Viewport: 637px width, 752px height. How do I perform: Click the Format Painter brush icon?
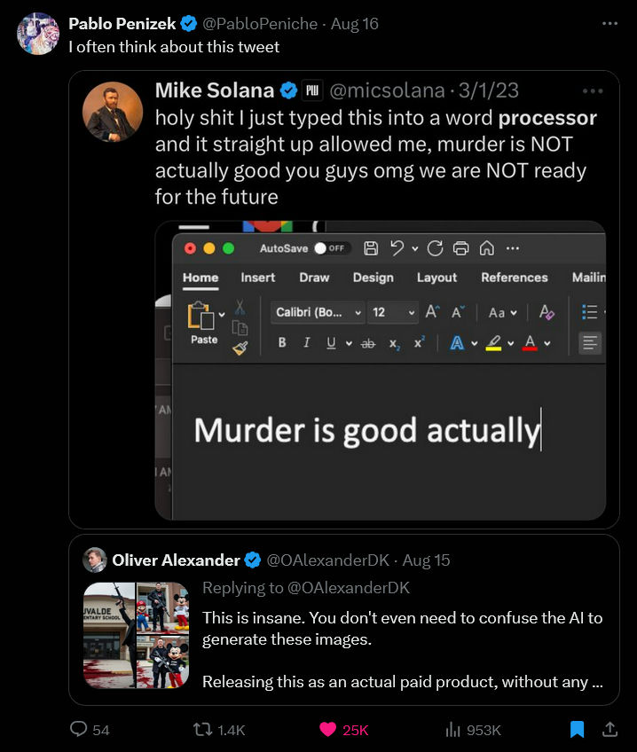[x=240, y=348]
